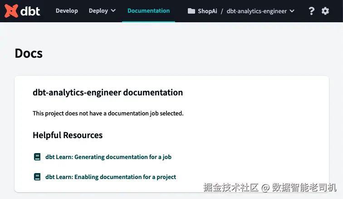The width and height of the screenshot is (343, 199).
Task: Open the help question mark icon
Action: 312,11
